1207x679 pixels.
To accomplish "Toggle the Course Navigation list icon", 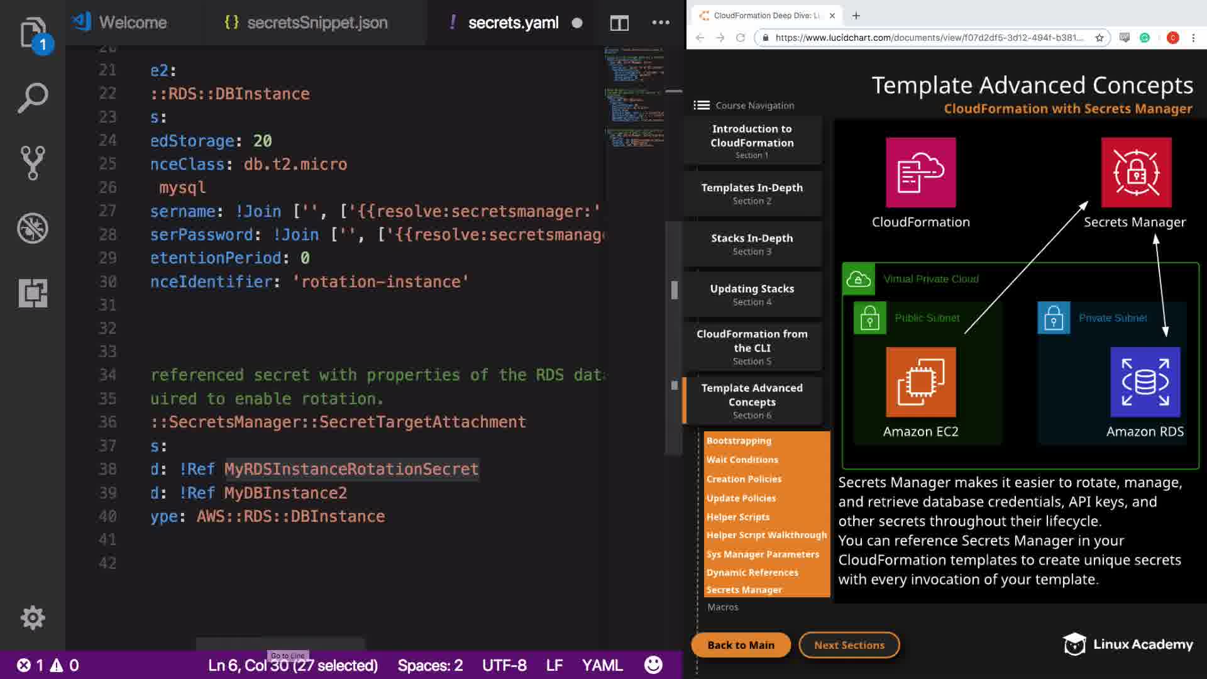I will click(x=702, y=105).
